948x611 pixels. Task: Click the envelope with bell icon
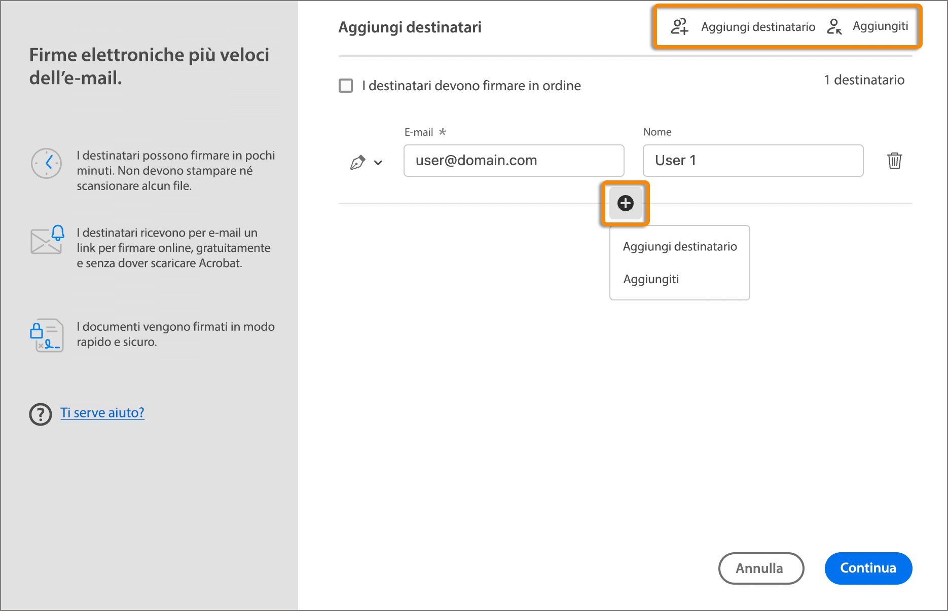(x=47, y=240)
